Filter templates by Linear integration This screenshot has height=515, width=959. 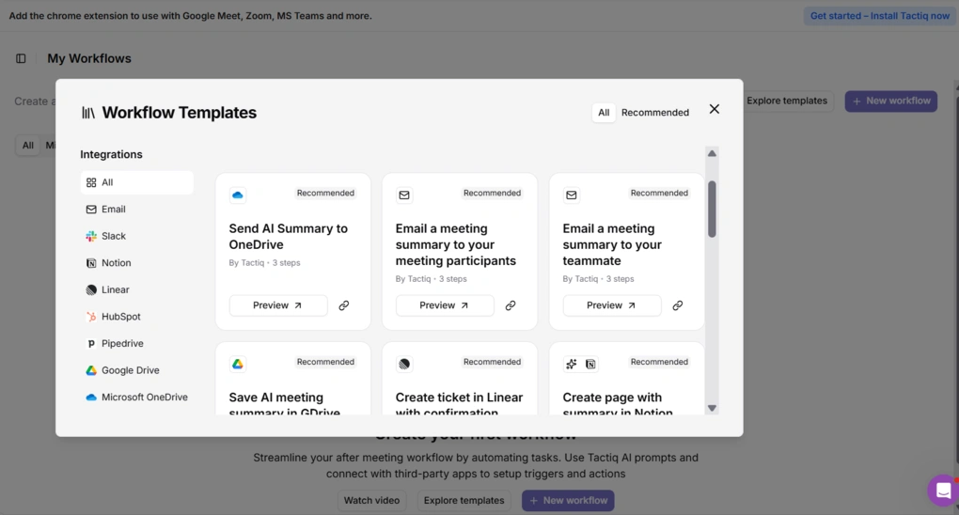[x=137, y=289]
